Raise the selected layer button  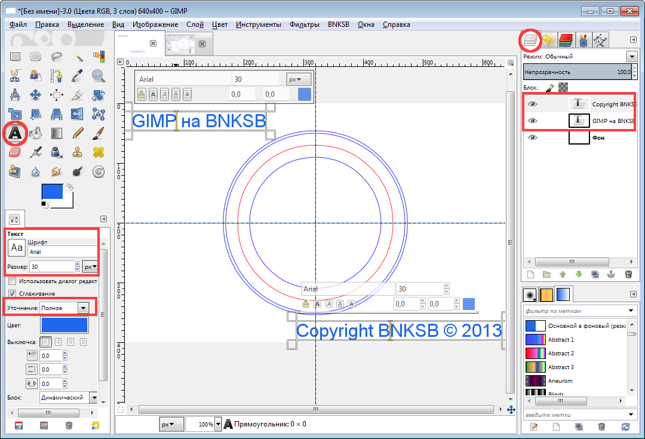[x=563, y=274]
